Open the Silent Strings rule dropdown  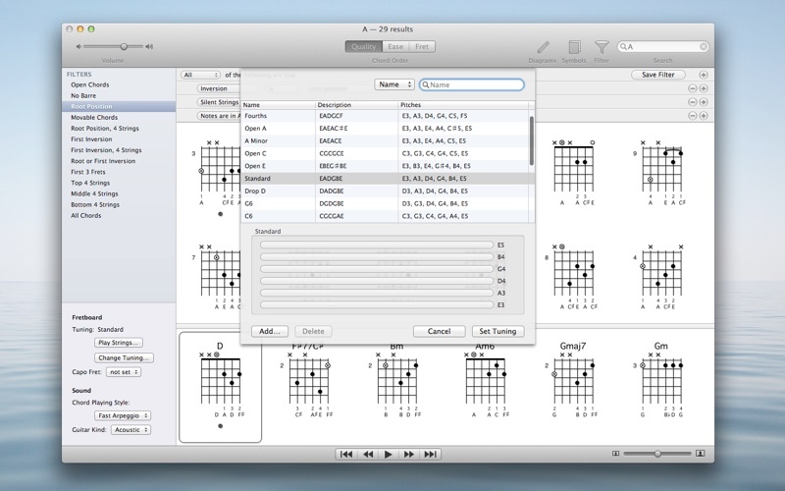(x=218, y=102)
